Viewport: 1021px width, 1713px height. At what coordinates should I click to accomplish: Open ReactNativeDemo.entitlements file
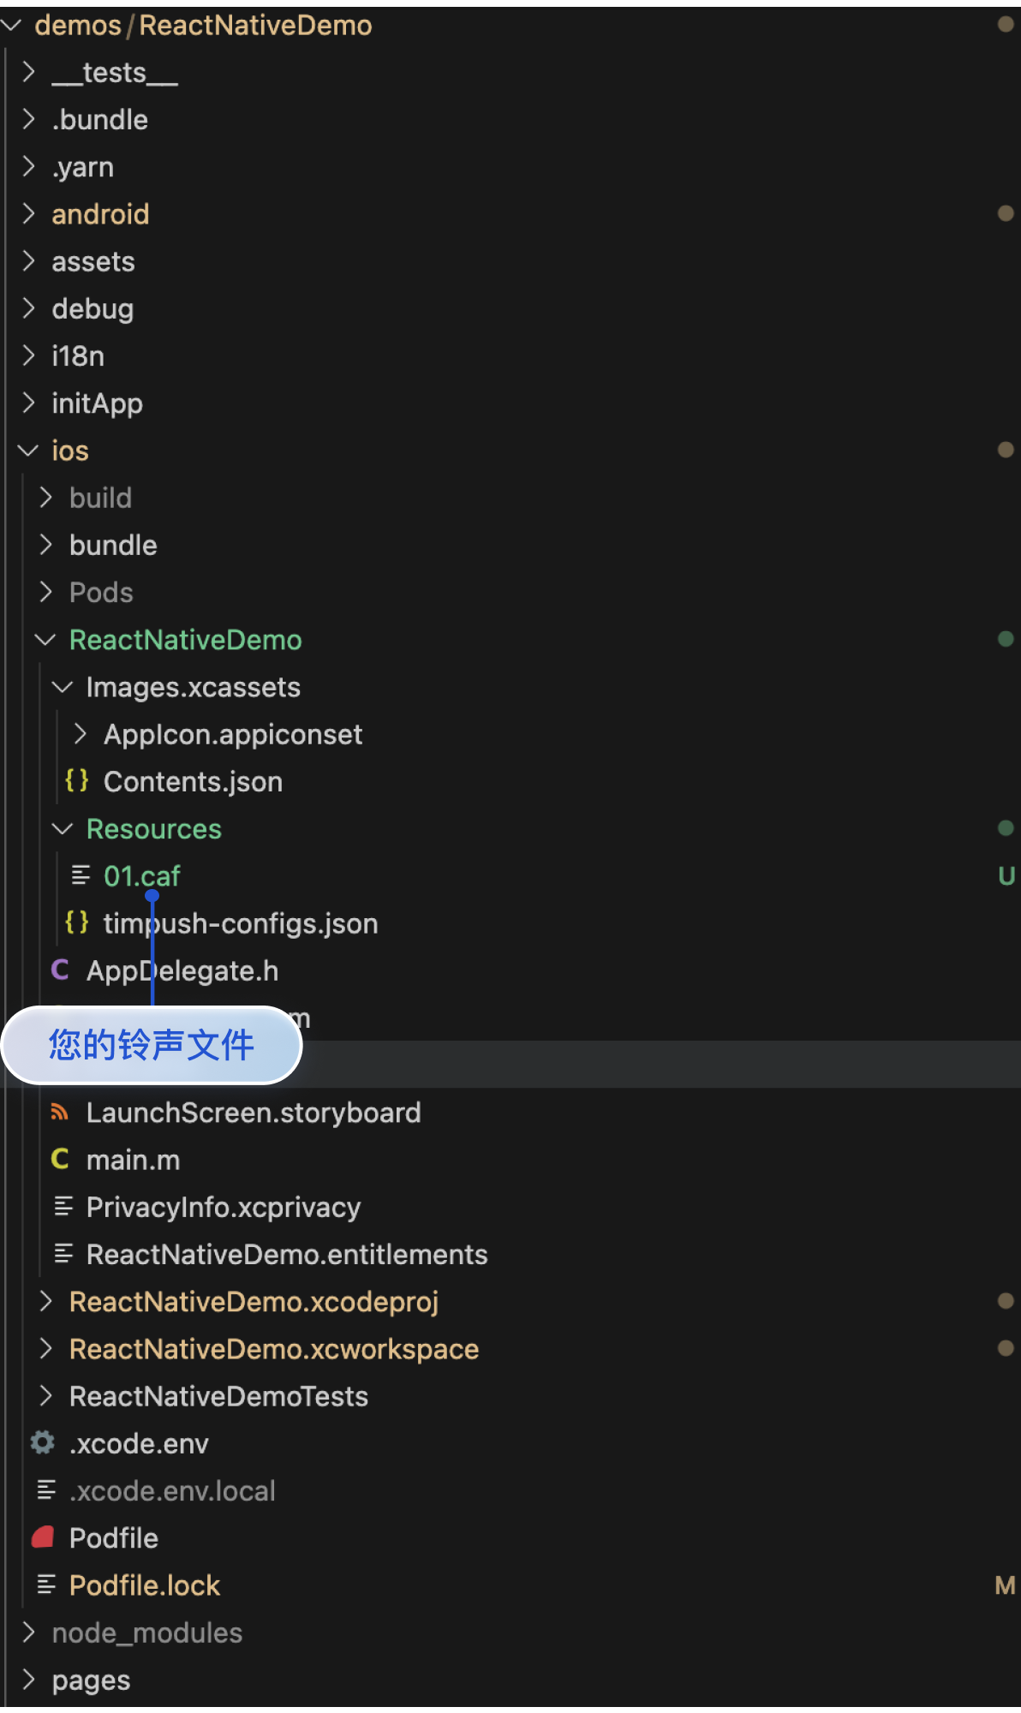(x=286, y=1254)
